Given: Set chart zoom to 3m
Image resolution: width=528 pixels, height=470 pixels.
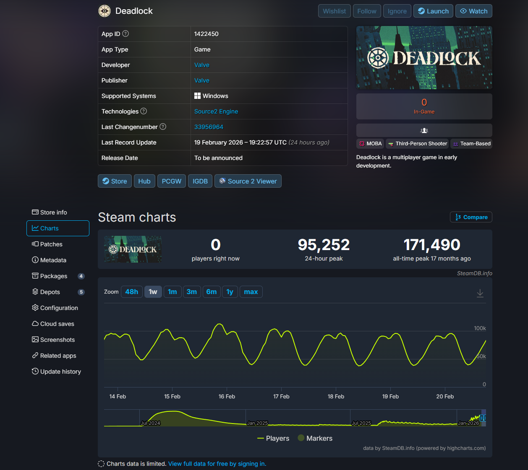Looking at the screenshot, I should [192, 292].
